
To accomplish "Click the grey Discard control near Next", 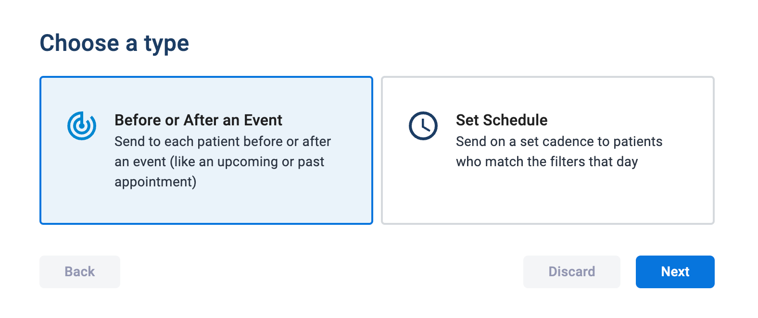I will tap(571, 271).
